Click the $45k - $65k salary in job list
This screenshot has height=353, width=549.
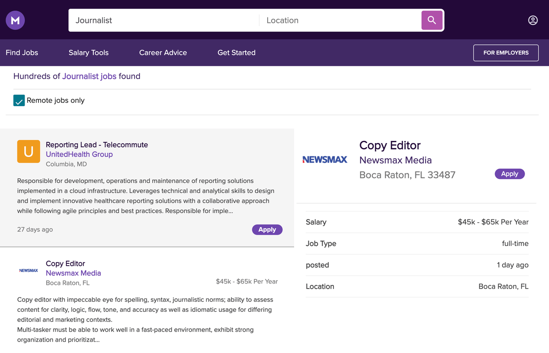pos(247,282)
